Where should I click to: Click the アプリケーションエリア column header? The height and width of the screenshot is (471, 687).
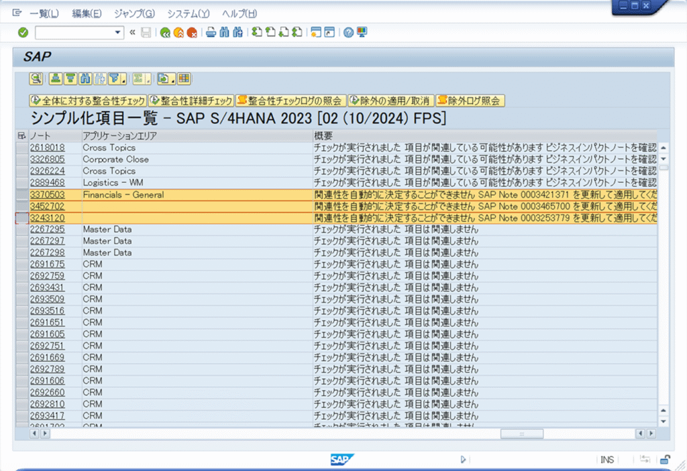coord(197,136)
